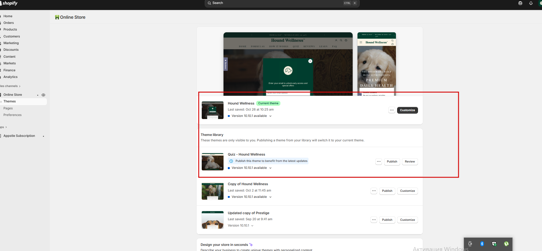Open more actions for Updated copy of Prestige
The image size is (542, 251).
coord(374,220)
